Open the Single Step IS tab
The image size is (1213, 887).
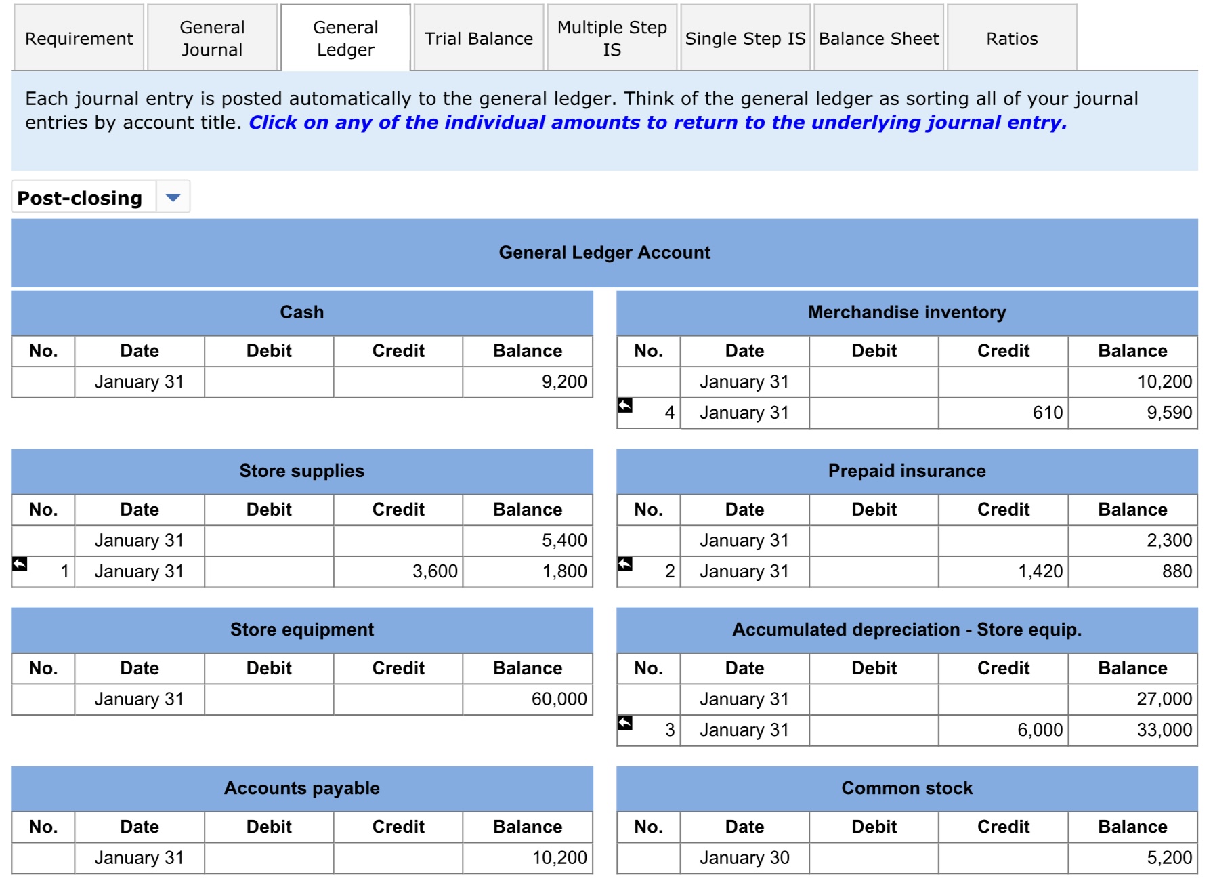[744, 39]
